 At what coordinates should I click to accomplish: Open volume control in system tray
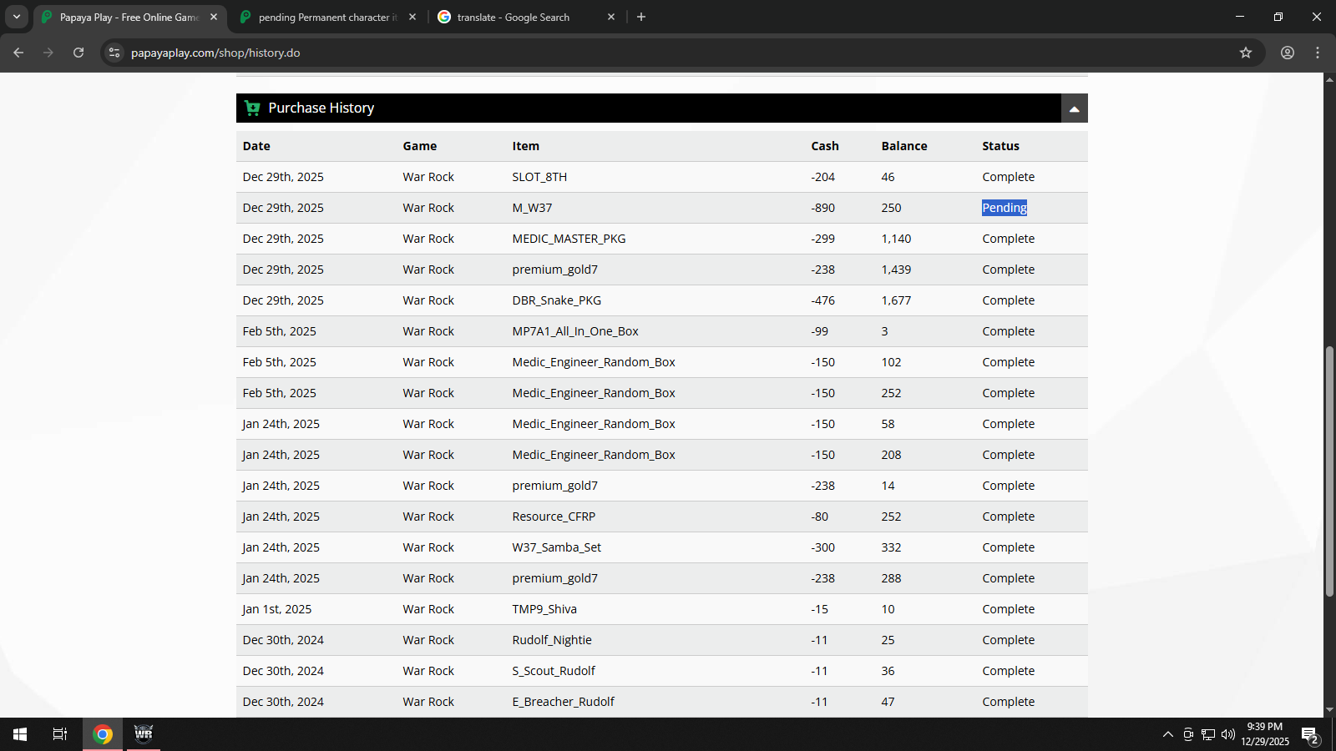point(1227,734)
